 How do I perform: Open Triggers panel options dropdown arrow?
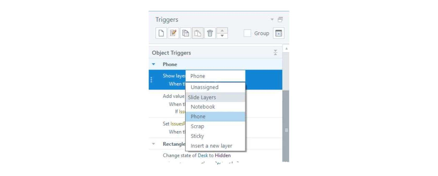pos(272,20)
